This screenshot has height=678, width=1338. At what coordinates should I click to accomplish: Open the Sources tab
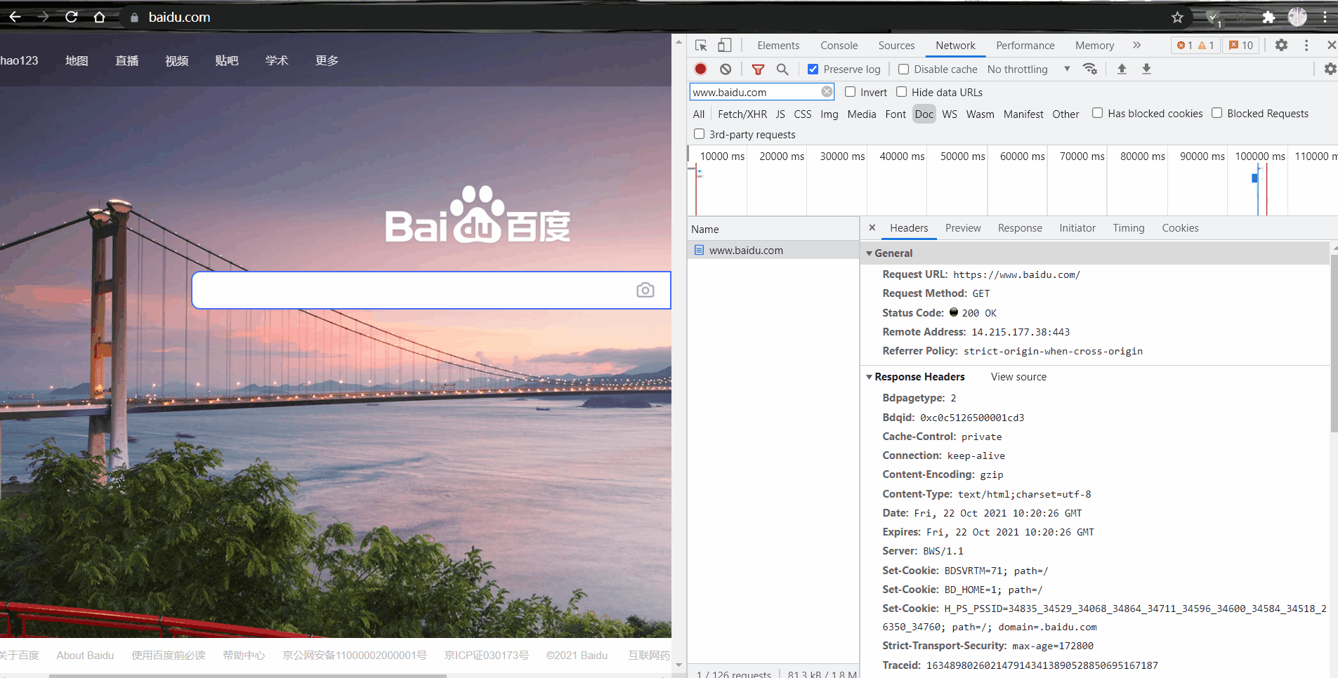896,46
